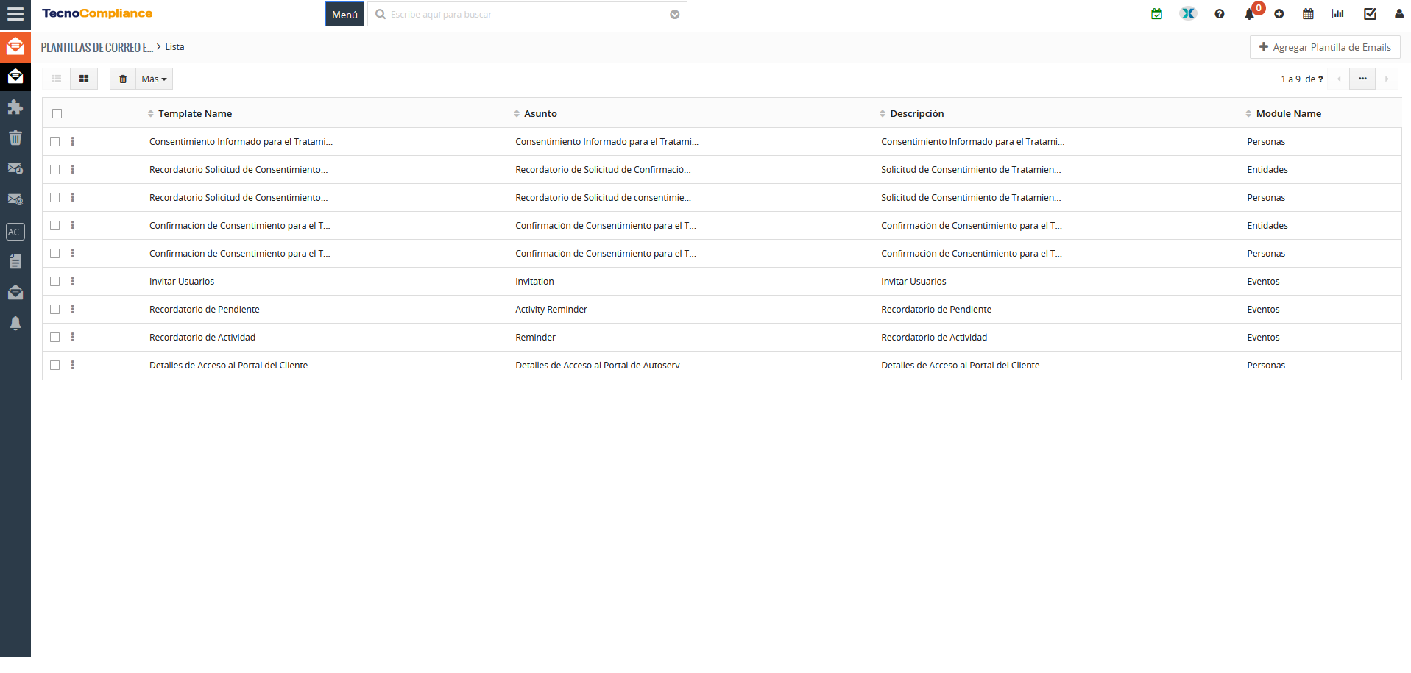
Task: Open the trash bin sidebar icon
Action: point(15,138)
